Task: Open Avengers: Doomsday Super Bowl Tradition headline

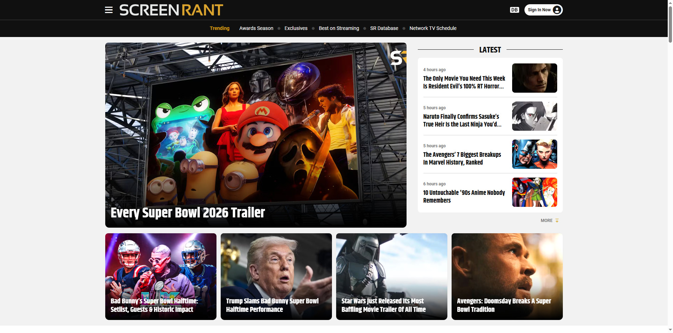Action: 504,305
